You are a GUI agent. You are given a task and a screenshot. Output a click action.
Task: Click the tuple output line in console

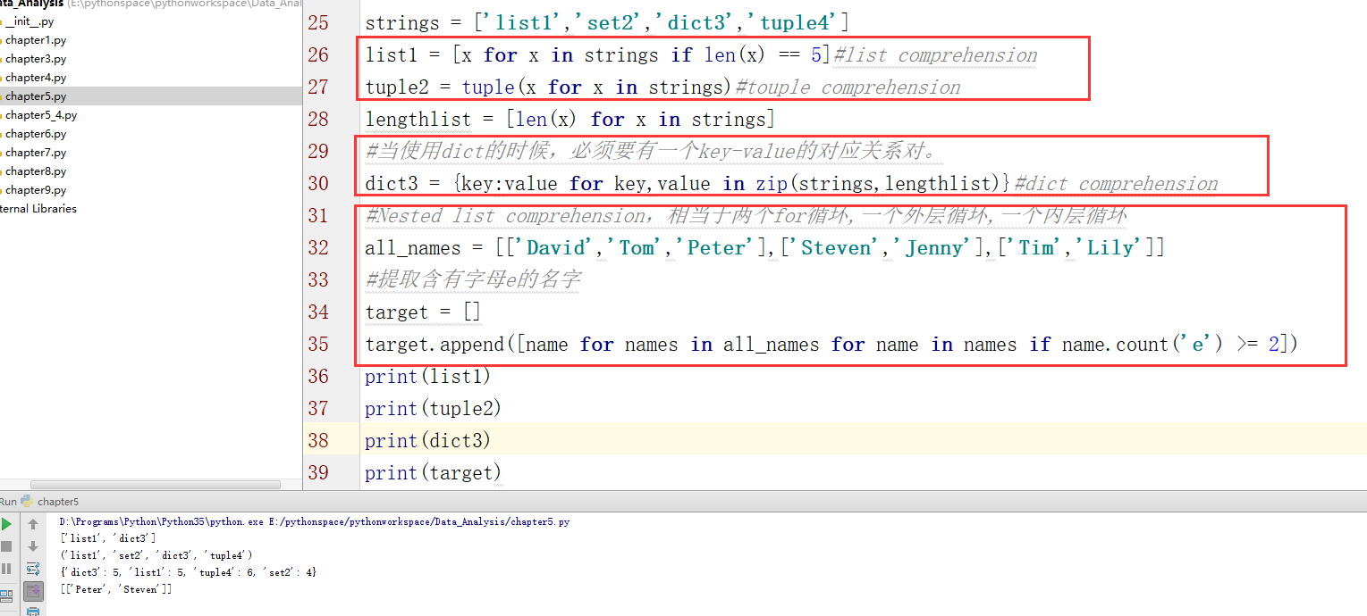tap(156, 555)
